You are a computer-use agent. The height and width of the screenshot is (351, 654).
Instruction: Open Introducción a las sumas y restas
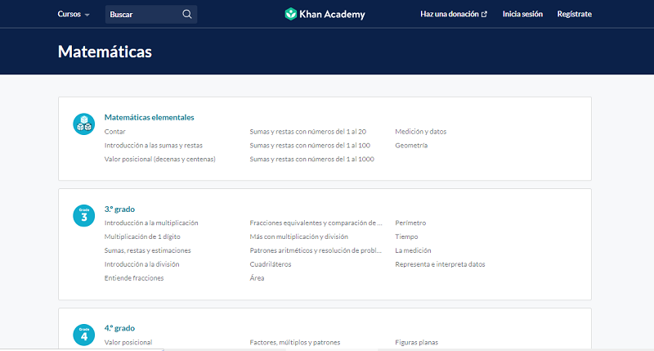(154, 146)
